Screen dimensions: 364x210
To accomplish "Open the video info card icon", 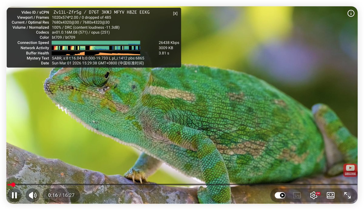I will click(351, 13).
